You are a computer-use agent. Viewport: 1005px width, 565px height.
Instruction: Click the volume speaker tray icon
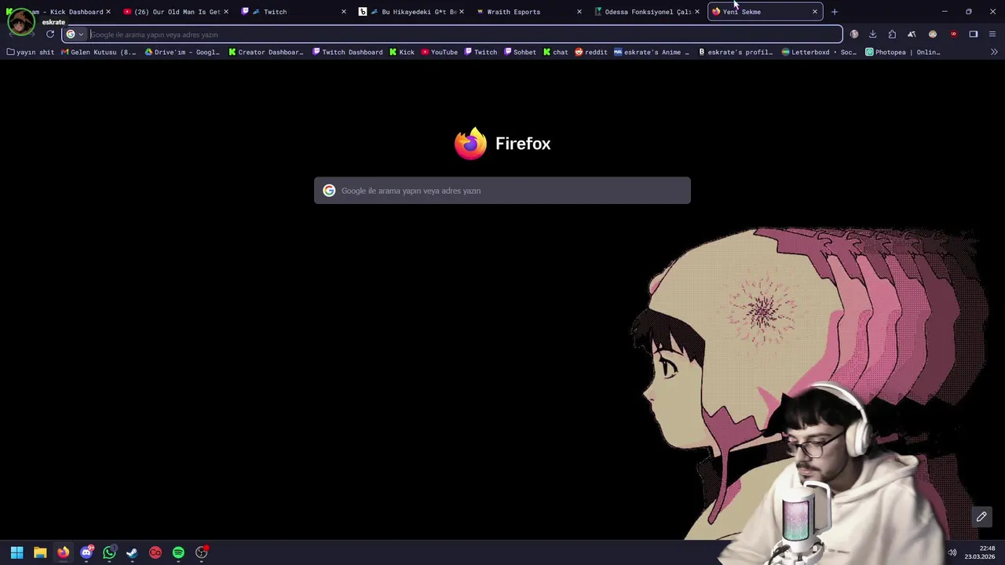click(952, 552)
